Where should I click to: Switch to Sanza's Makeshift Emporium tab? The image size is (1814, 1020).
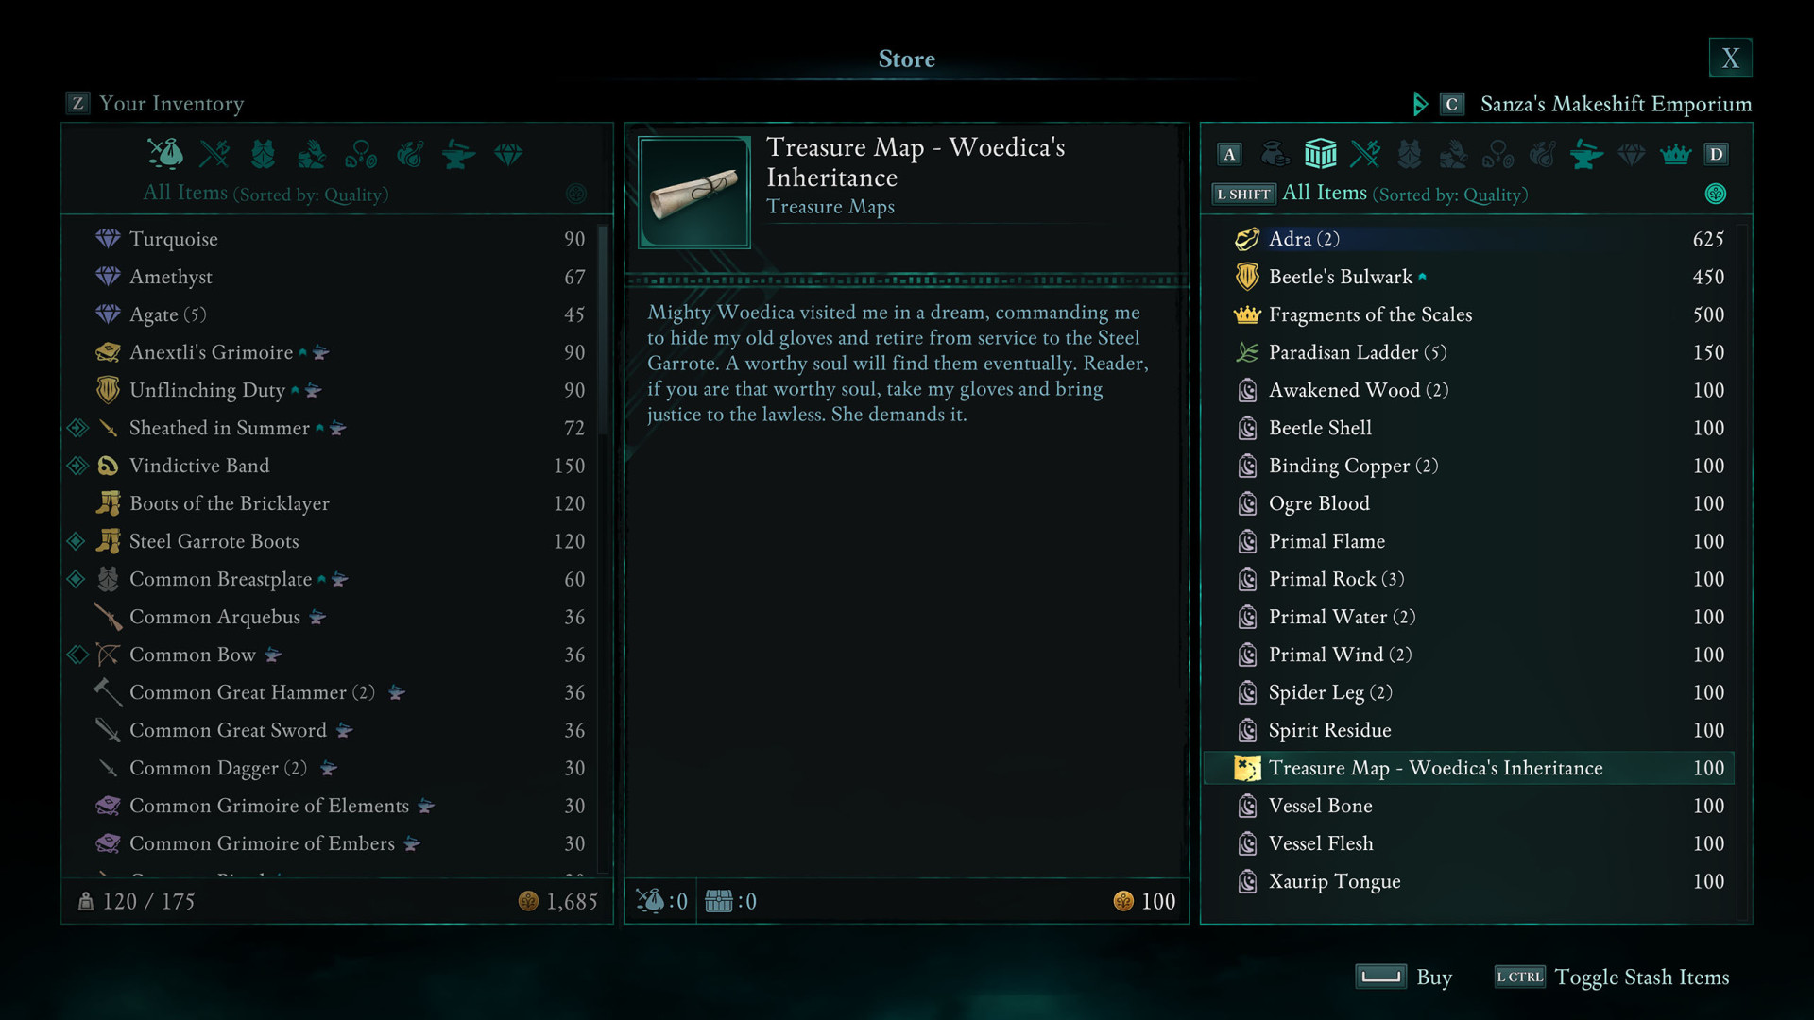click(x=1596, y=103)
